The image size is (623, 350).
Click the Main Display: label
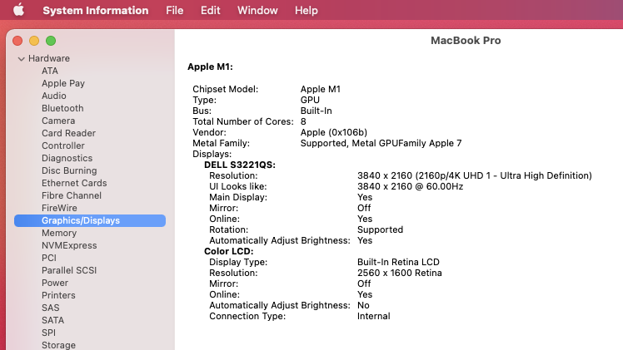click(238, 197)
